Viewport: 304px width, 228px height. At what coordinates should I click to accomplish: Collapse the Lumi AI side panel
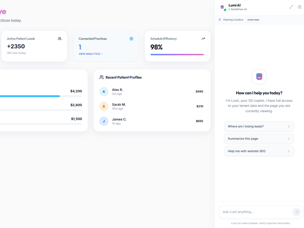click(x=299, y=7)
